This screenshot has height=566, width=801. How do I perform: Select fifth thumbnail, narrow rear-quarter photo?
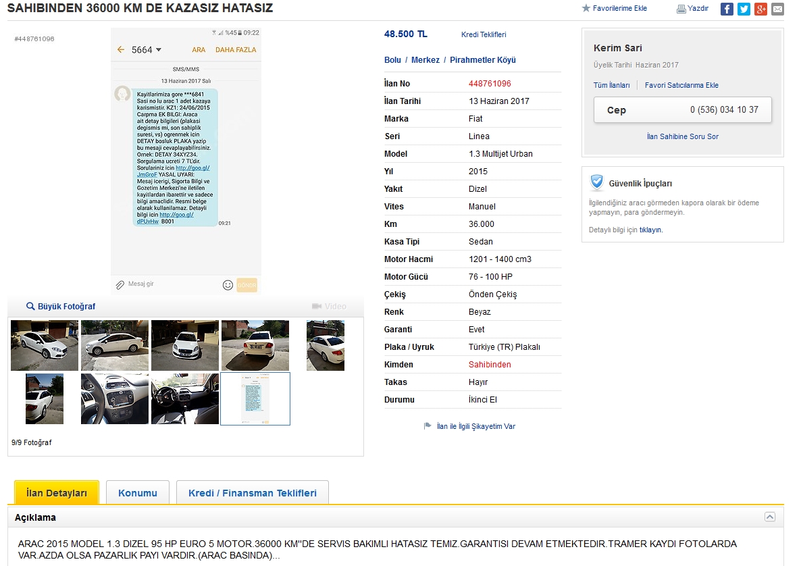click(326, 345)
